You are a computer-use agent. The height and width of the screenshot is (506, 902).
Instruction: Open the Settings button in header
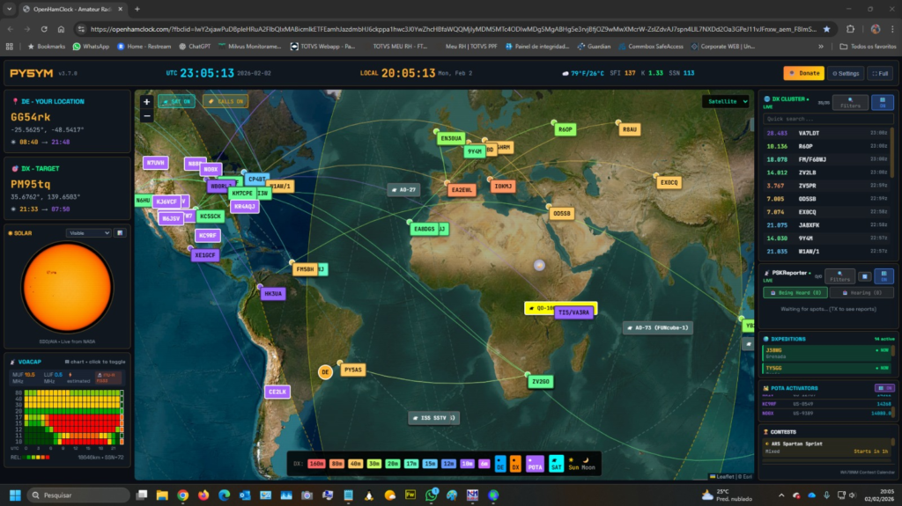point(846,73)
